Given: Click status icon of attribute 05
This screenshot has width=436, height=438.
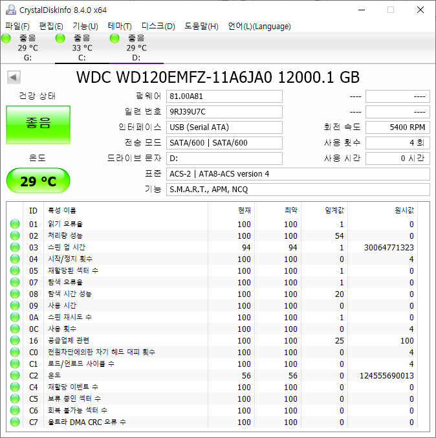Looking at the screenshot, I should click(x=15, y=270).
